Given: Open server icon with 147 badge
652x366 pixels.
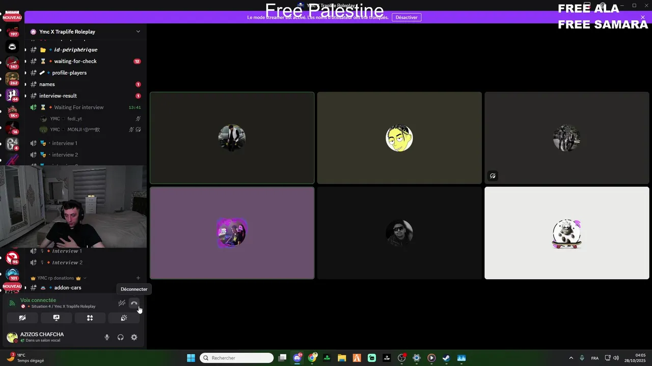Looking at the screenshot, I should [x=12, y=63].
